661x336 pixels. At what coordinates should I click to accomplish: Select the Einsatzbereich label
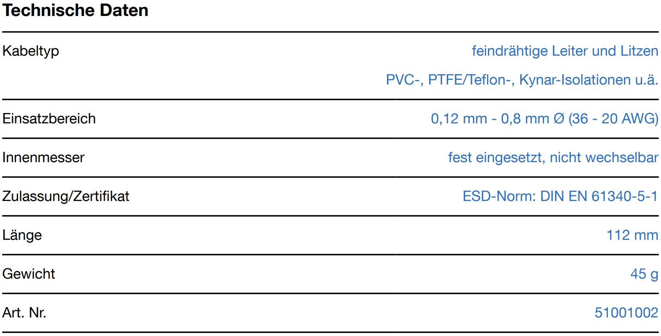(x=49, y=119)
